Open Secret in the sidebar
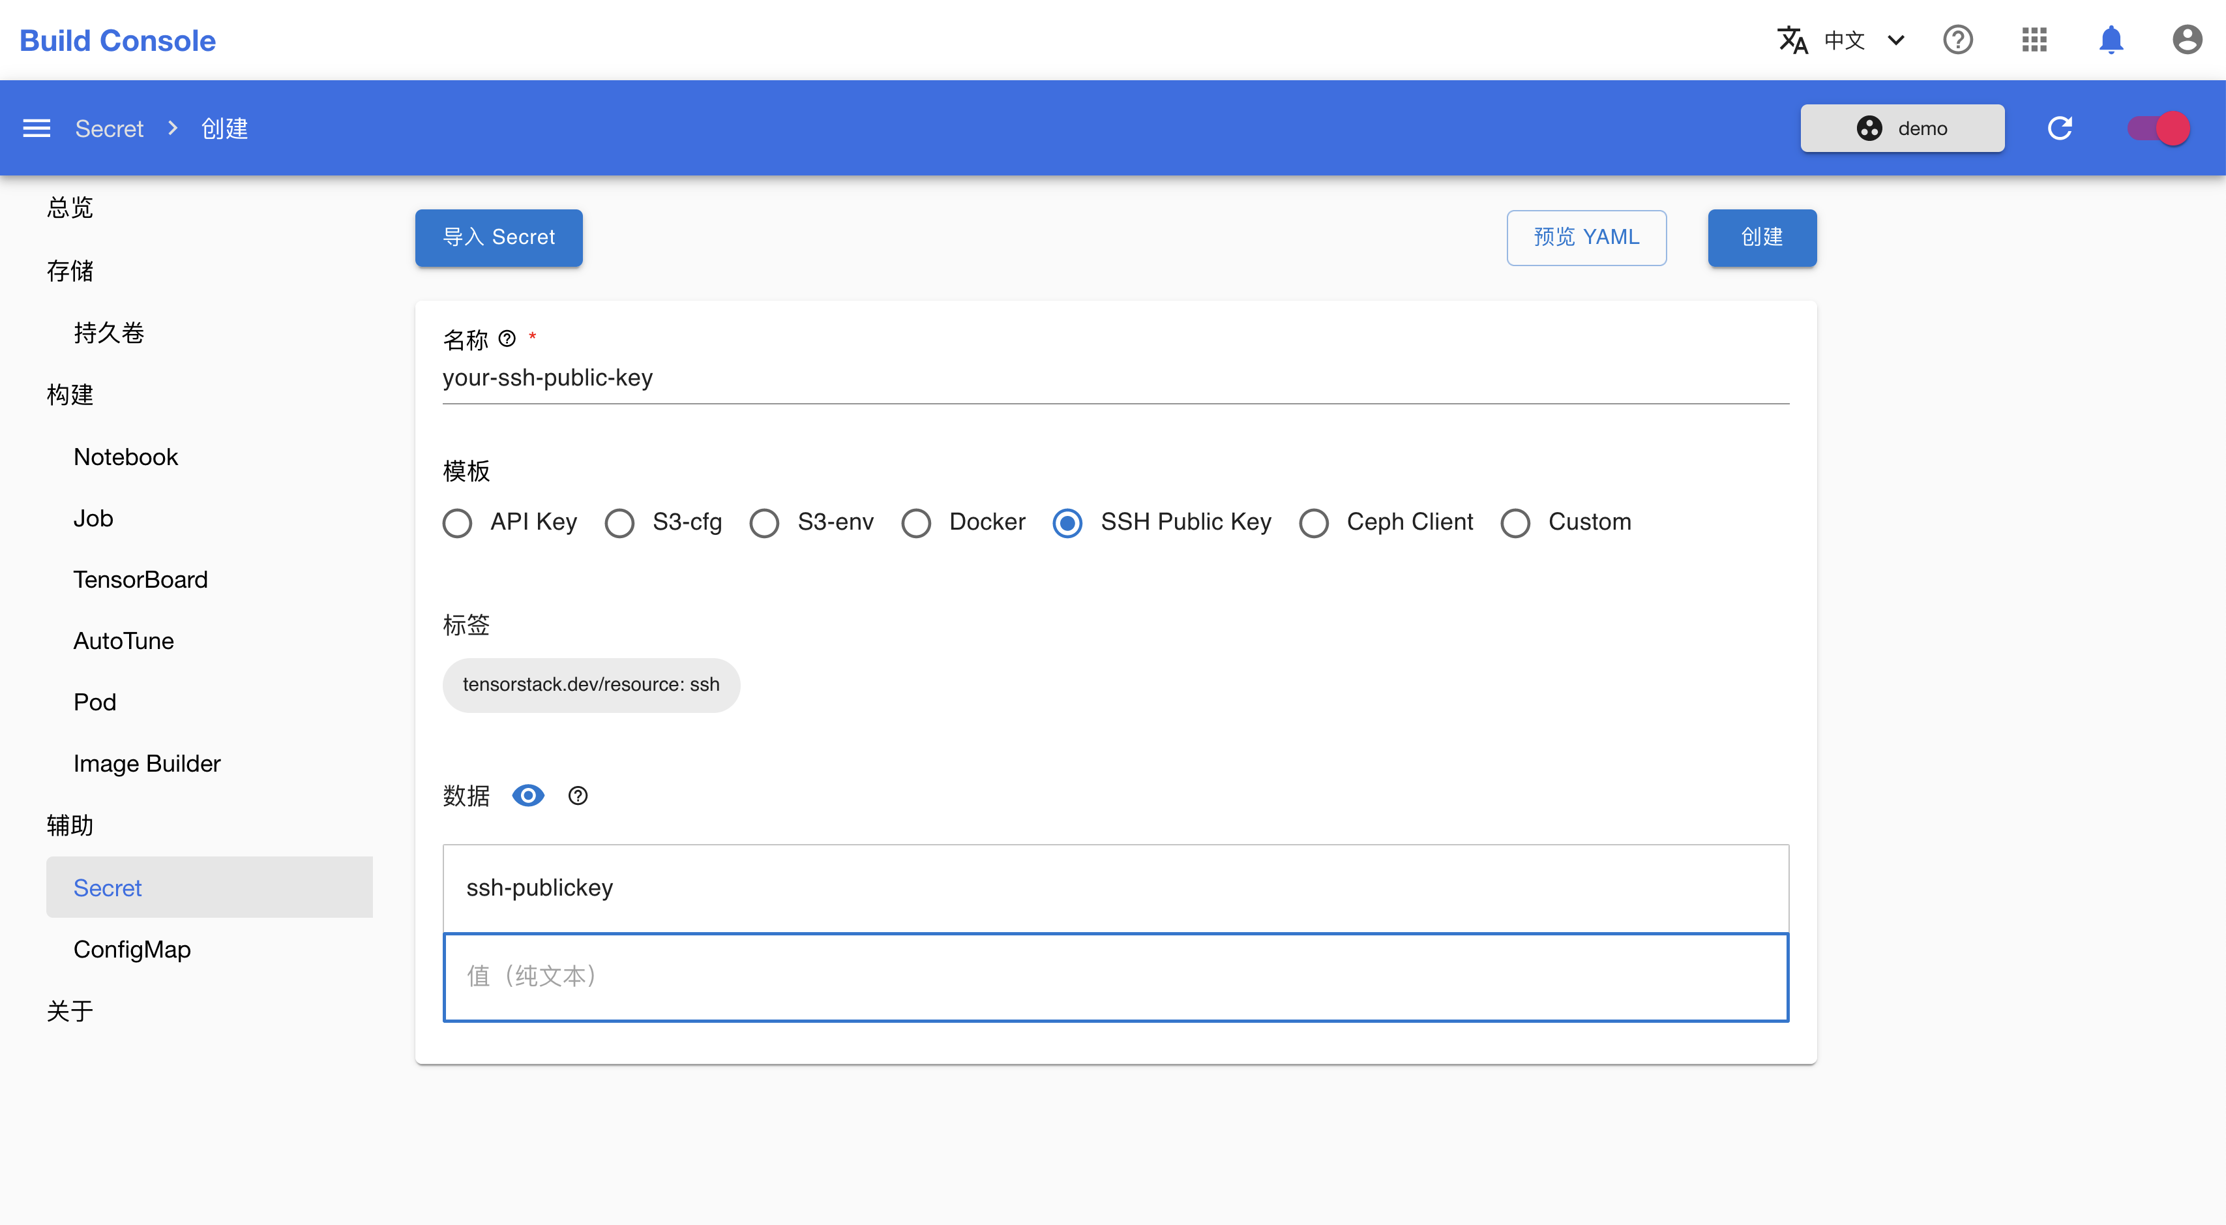 (x=209, y=887)
